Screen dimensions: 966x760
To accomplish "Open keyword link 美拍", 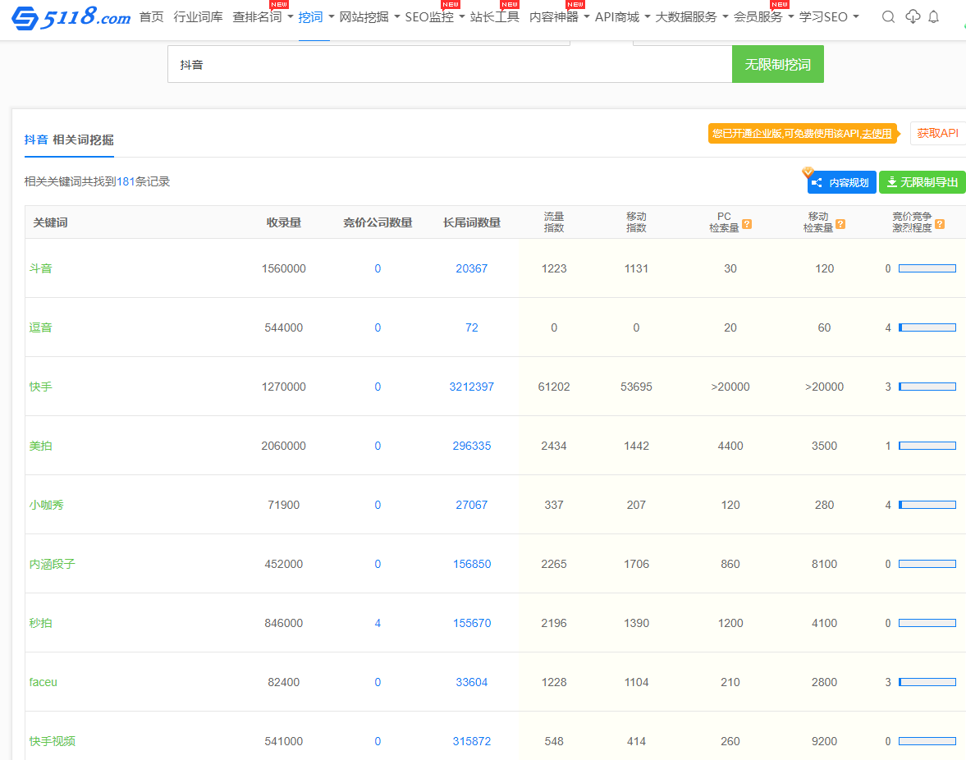I will click(x=41, y=446).
